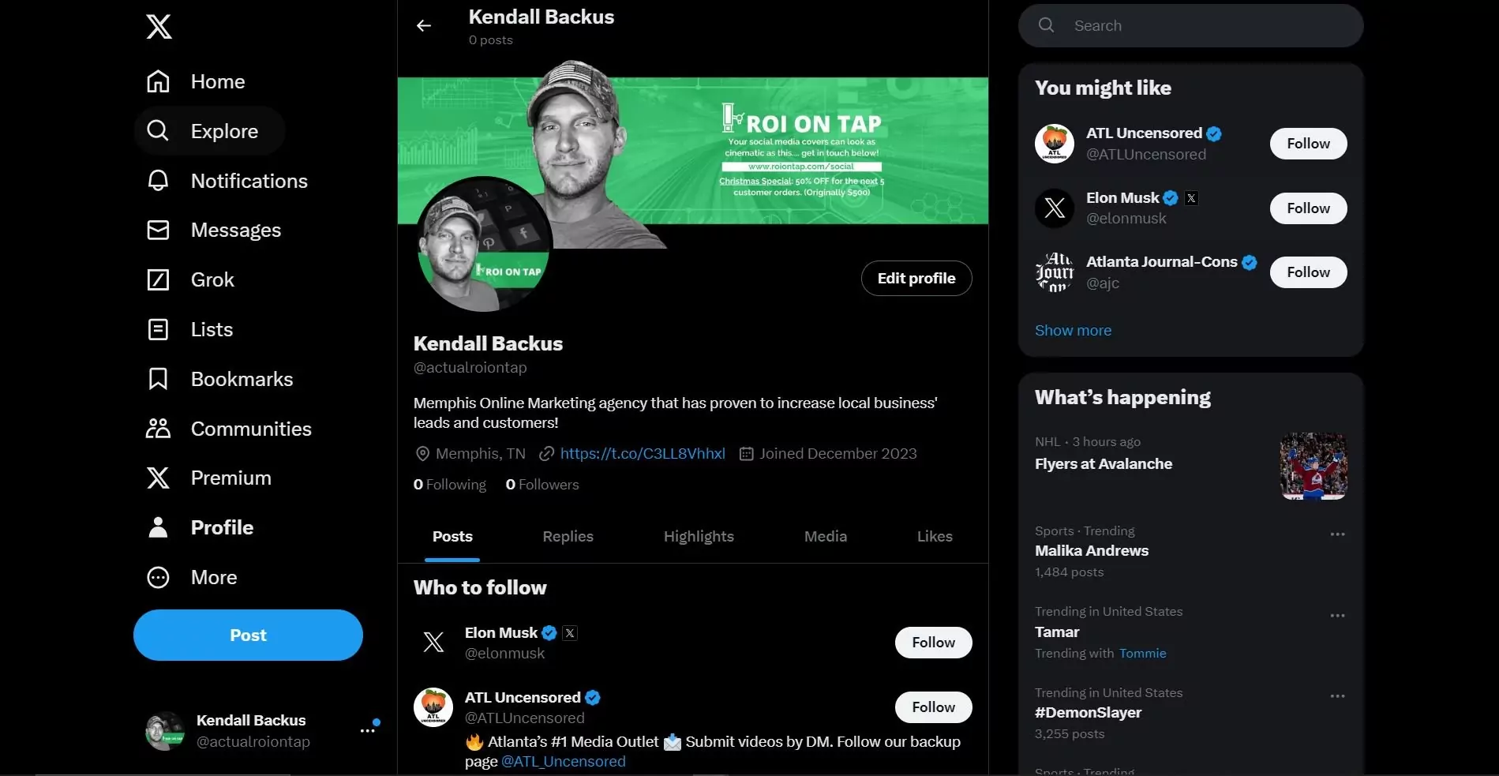Image resolution: width=1499 pixels, height=776 pixels.
Task: Follow Atlanta Journal-Constitution account
Action: tap(1308, 272)
